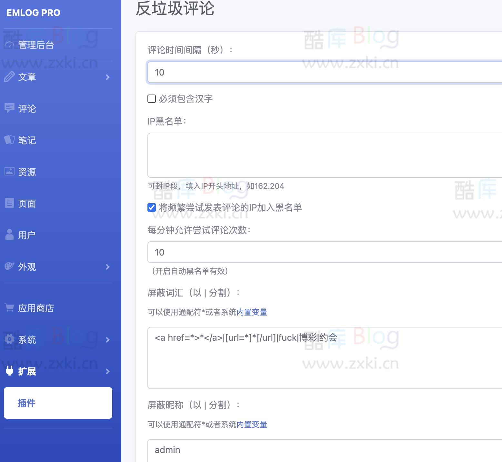Click the 笔记 notes icon
The height and width of the screenshot is (462, 502).
9,140
